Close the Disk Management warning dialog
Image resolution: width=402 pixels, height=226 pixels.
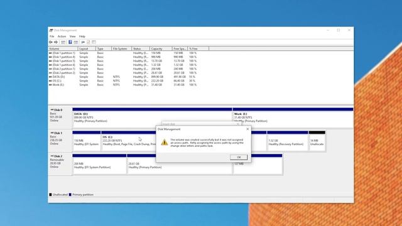[247, 129]
